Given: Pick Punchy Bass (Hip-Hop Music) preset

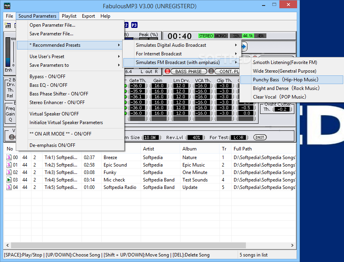Looking at the screenshot, I should point(292,80).
